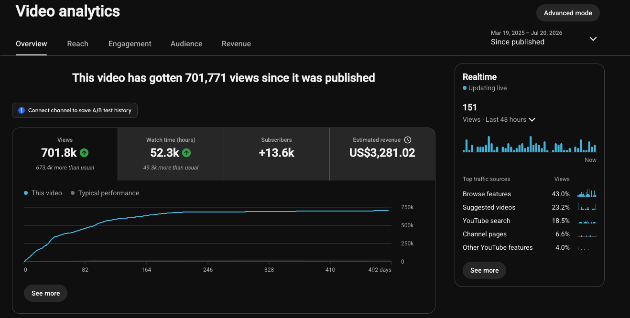The image size is (630, 318).
Task: Select the Views metric card
Action: click(65, 154)
